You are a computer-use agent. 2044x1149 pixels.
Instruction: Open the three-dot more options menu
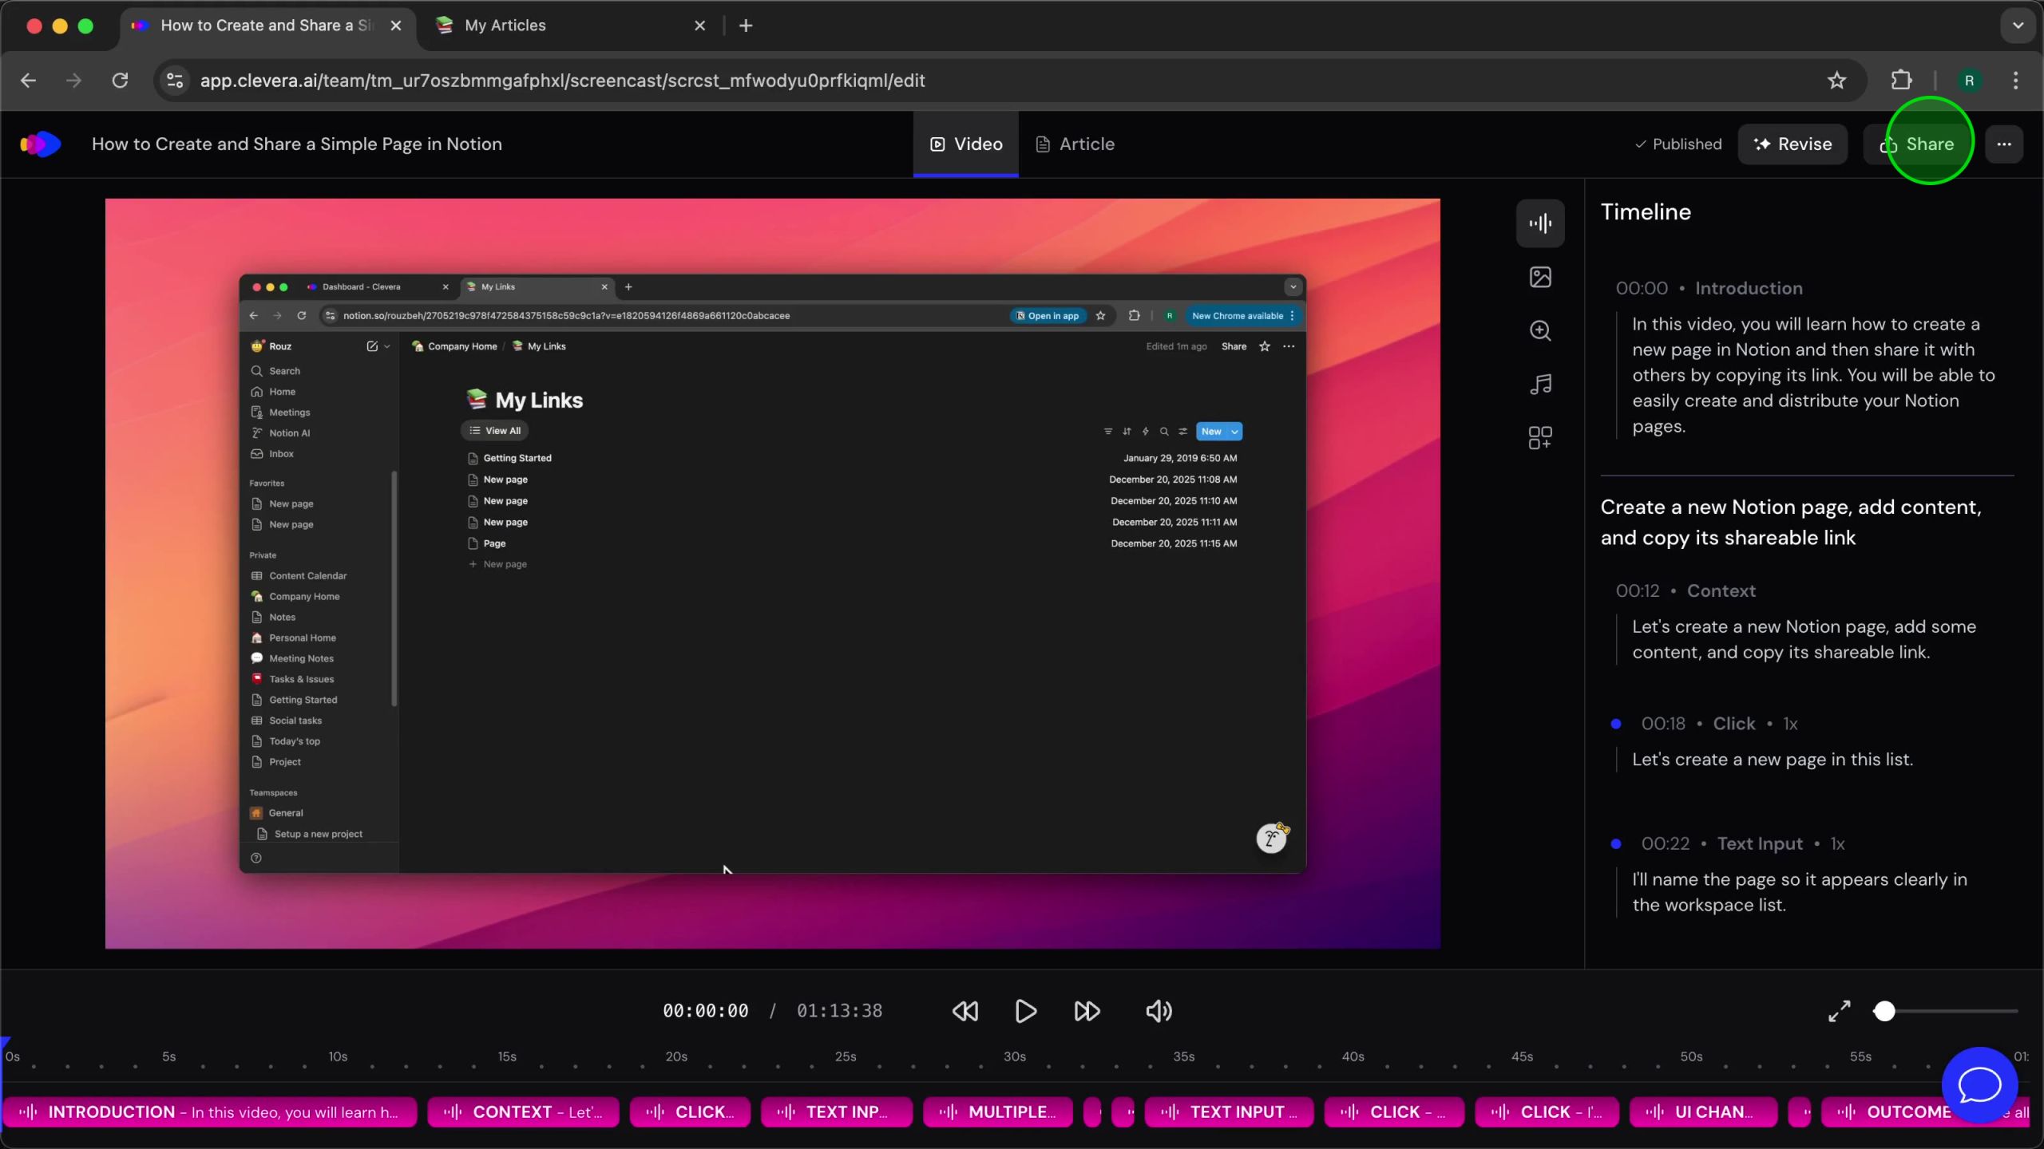pyautogui.click(x=2004, y=144)
